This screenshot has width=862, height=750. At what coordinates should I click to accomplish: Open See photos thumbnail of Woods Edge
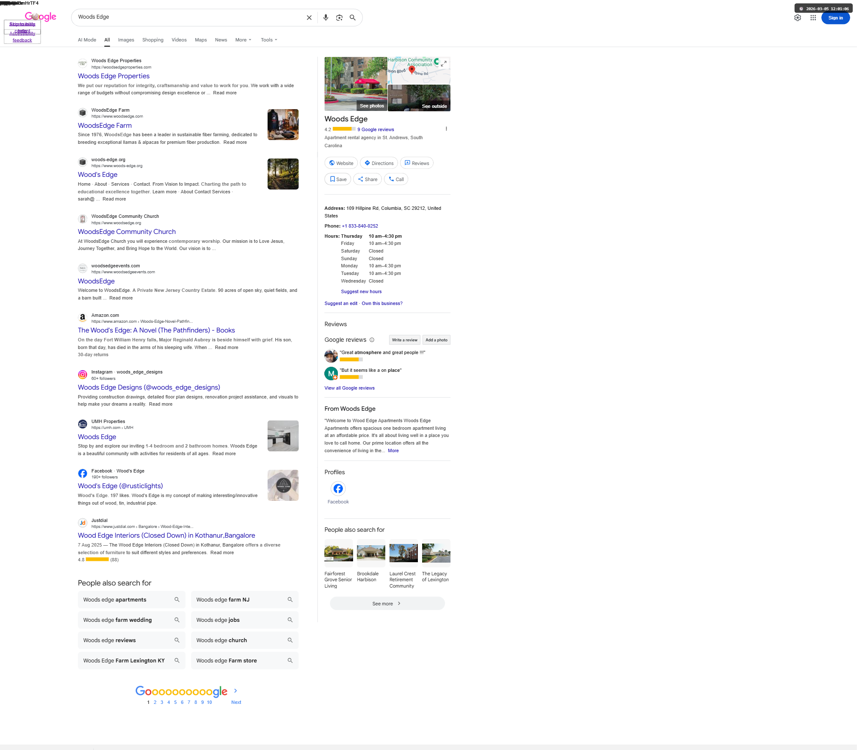coord(356,84)
